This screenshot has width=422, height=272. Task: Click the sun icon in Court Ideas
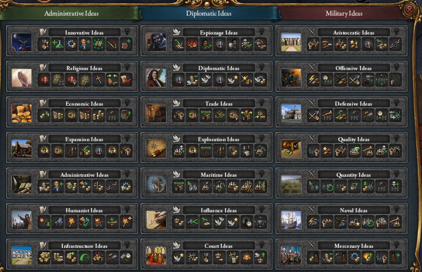[246, 258]
